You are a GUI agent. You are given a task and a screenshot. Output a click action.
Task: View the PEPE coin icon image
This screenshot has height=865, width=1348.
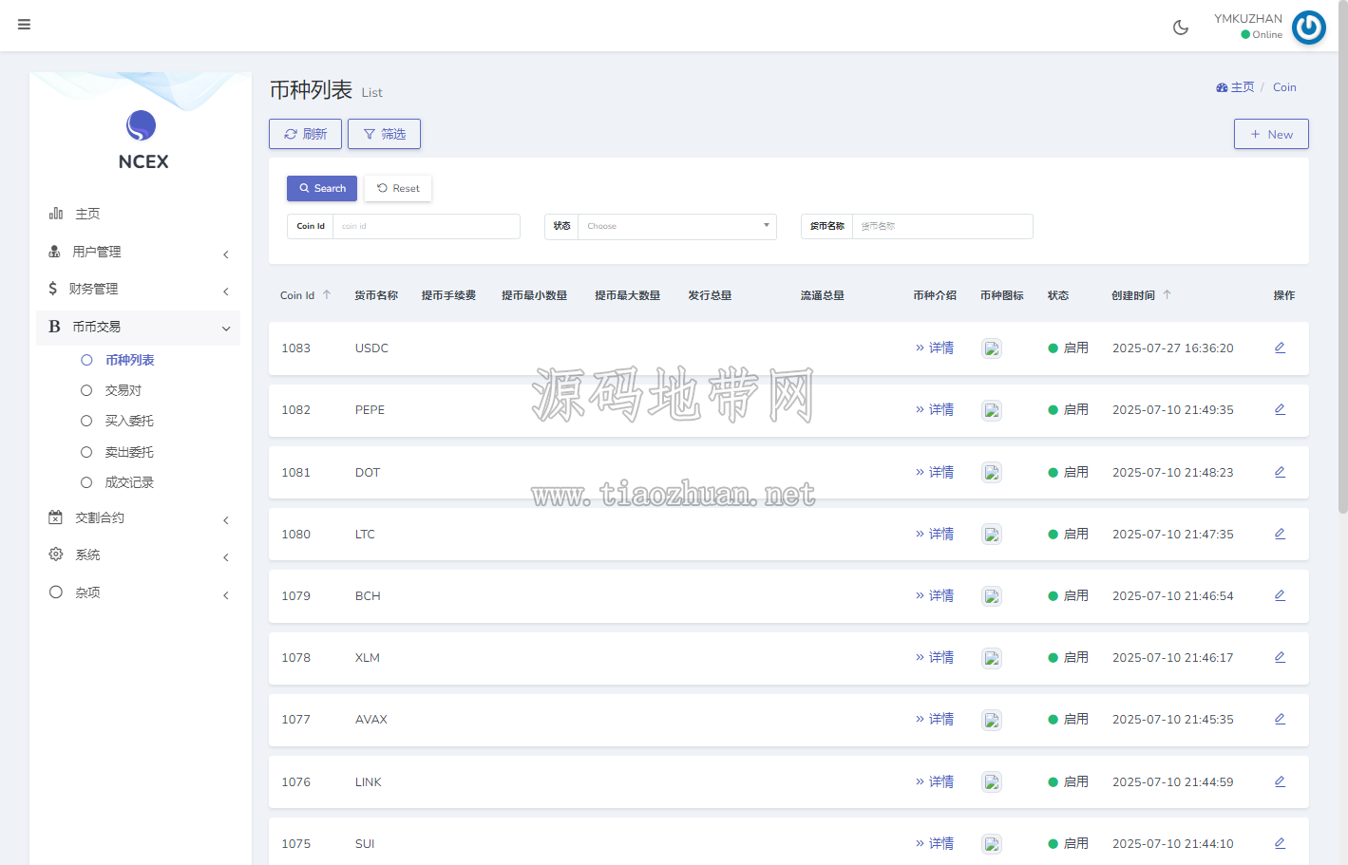click(992, 410)
